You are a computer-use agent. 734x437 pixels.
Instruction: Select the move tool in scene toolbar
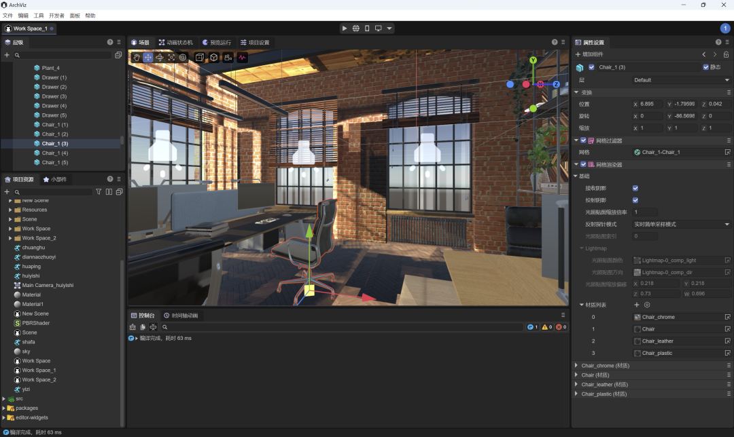(148, 58)
